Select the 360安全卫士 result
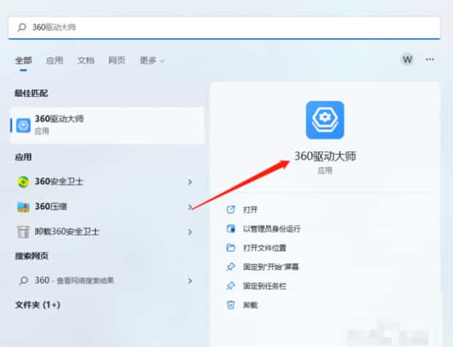Screen dimensions: 453x347 tap(107, 182)
